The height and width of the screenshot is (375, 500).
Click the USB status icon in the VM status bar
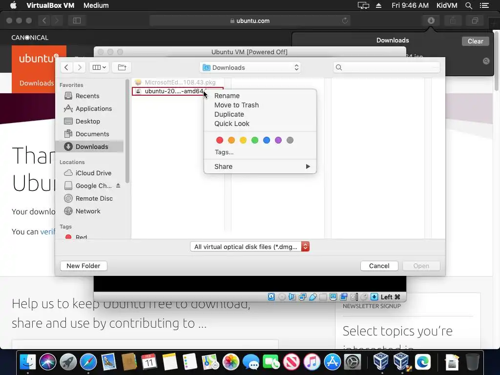click(x=313, y=297)
